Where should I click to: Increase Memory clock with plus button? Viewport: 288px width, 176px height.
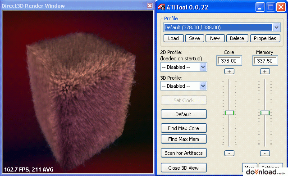tap(265, 72)
